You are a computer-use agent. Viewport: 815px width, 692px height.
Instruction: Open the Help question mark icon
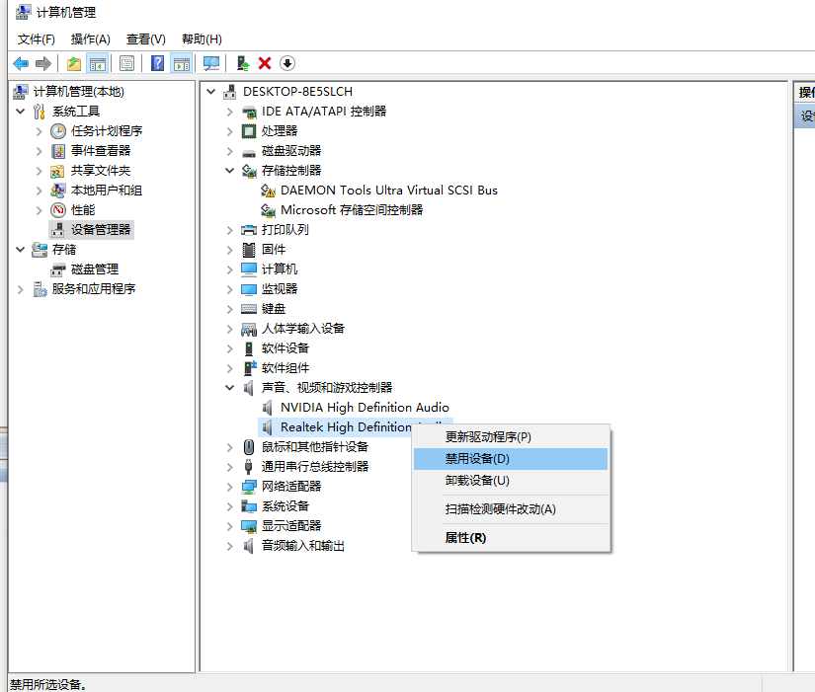[x=157, y=63]
